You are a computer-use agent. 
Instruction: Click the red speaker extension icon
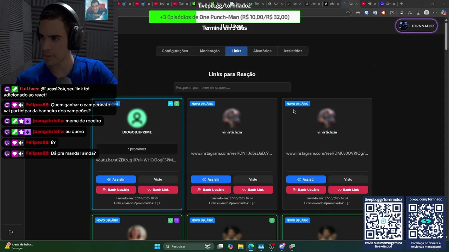click(x=383, y=13)
